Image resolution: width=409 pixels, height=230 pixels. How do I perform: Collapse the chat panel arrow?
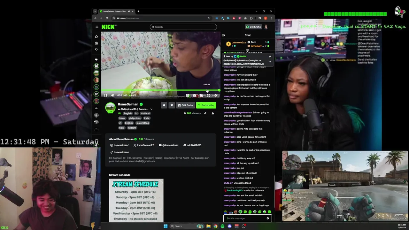pyautogui.click(x=224, y=35)
